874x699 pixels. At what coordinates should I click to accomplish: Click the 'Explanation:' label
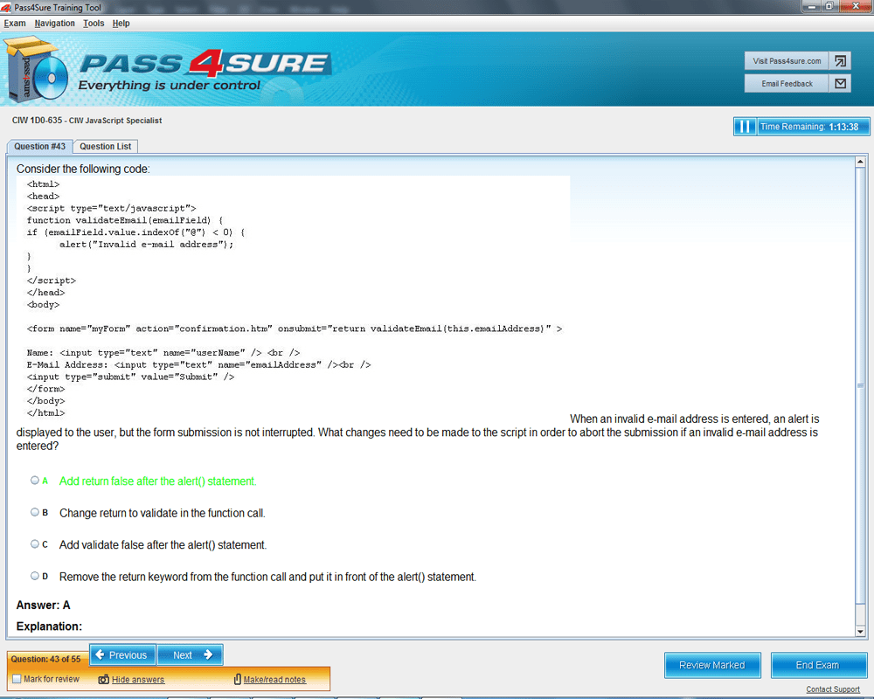click(49, 626)
